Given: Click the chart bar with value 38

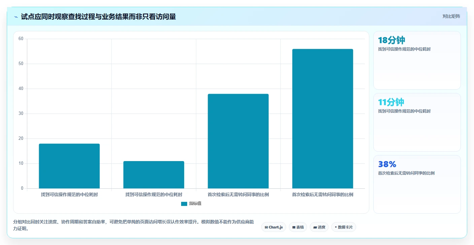Looking at the screenshot, I should point(238,141).
